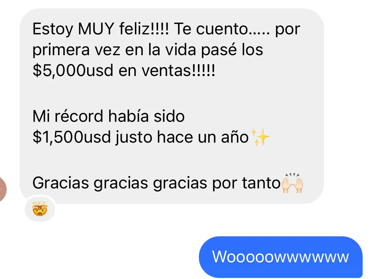Select the blue 'Wooooowwwwww' sent message

[x=281, y=257]
